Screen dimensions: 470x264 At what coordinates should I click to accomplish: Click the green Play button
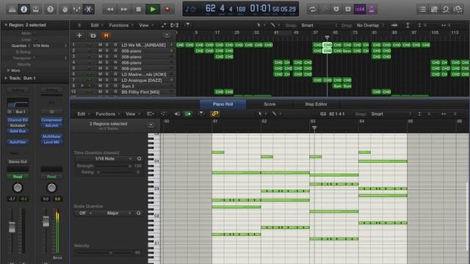[153, 10]
